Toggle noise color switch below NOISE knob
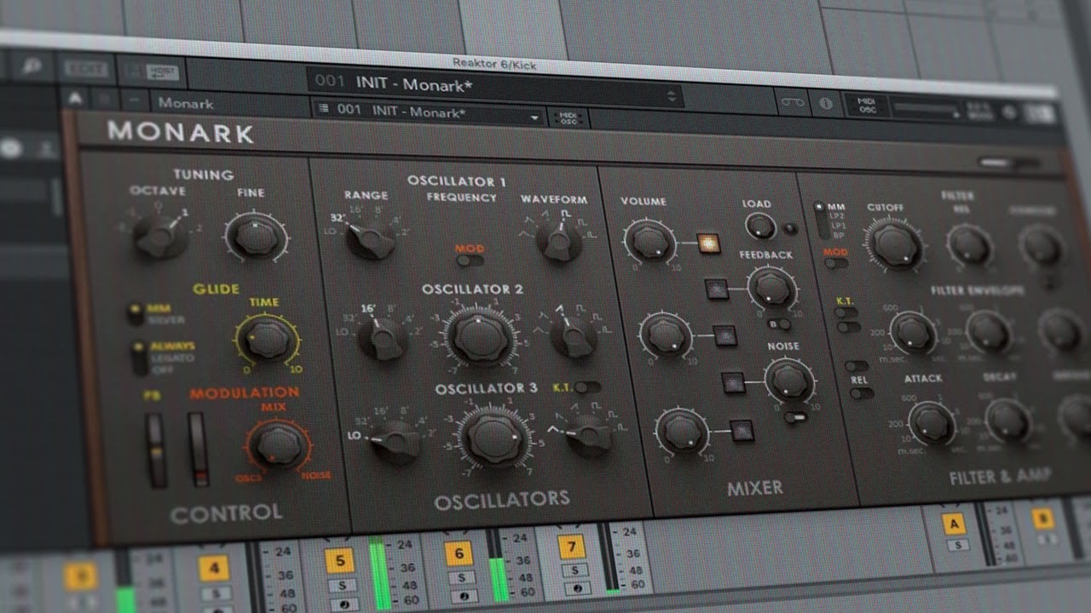 [x=795, y=418]
